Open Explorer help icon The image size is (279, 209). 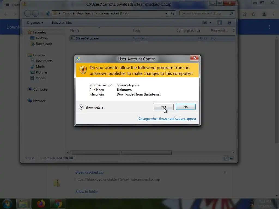(x=229, y=23)
